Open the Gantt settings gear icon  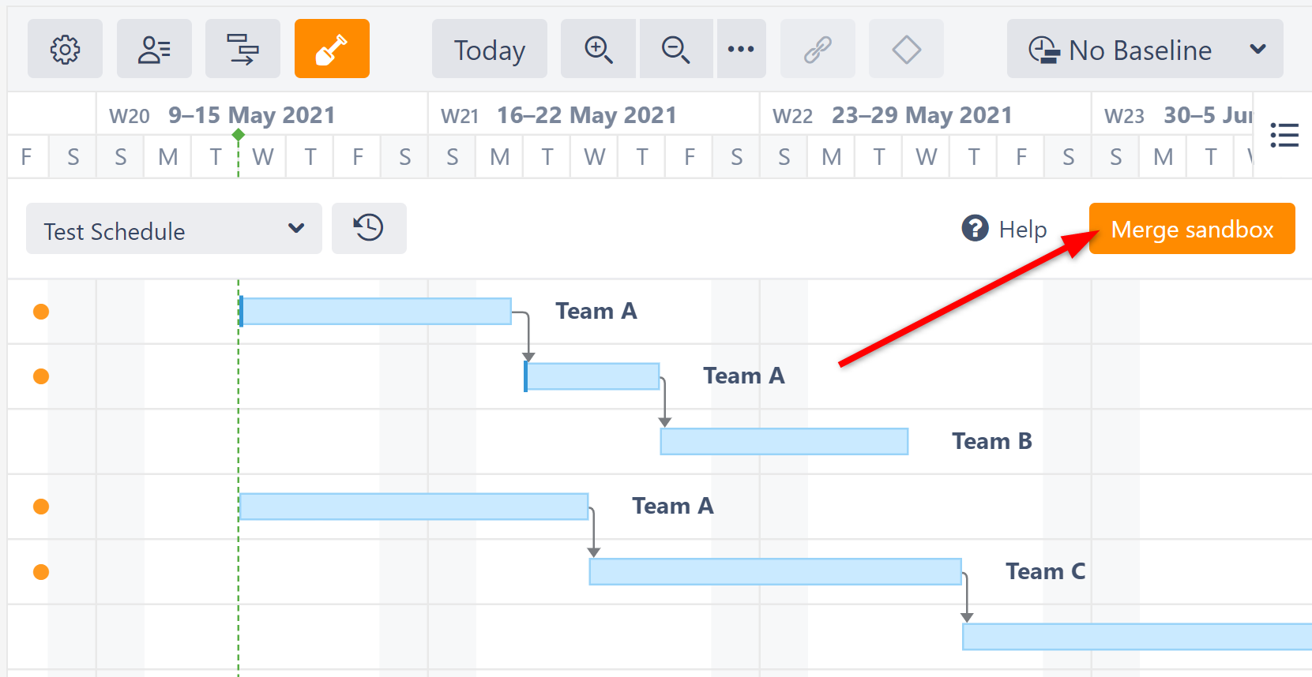pos(65,49)
